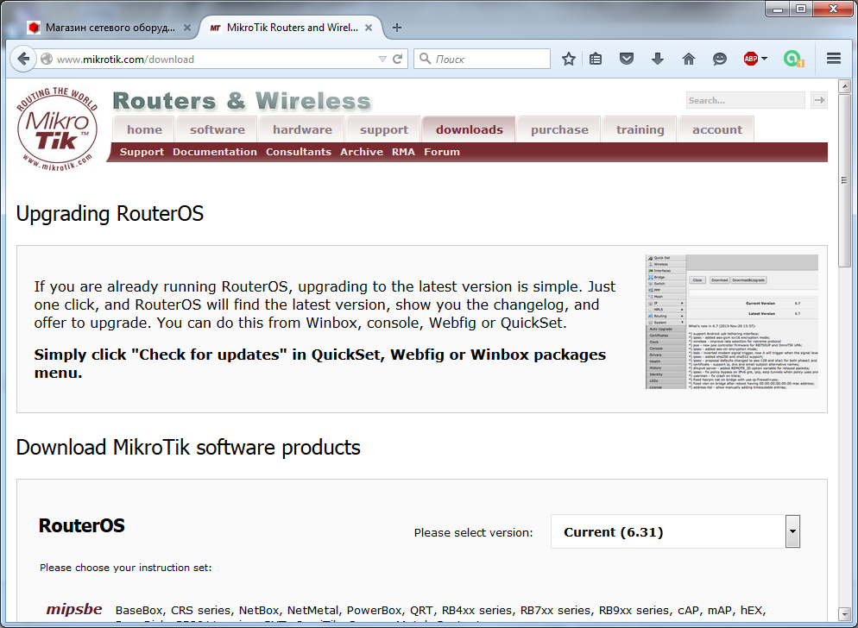
Task: Open the URL bar history dropdown arrow
Action: point(382,60)
